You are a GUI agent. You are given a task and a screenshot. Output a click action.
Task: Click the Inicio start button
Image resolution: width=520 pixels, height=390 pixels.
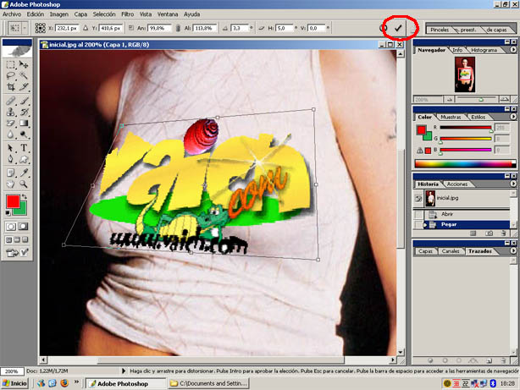click(x=14, y=383)
